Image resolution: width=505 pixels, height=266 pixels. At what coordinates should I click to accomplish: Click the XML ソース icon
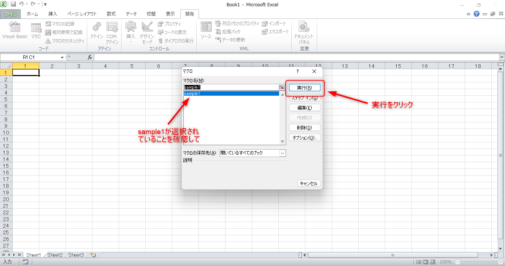click(x=206, y=30)
